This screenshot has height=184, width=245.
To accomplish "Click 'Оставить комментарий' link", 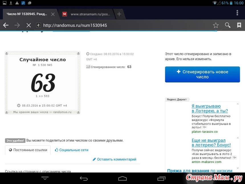I will (114, 159).
